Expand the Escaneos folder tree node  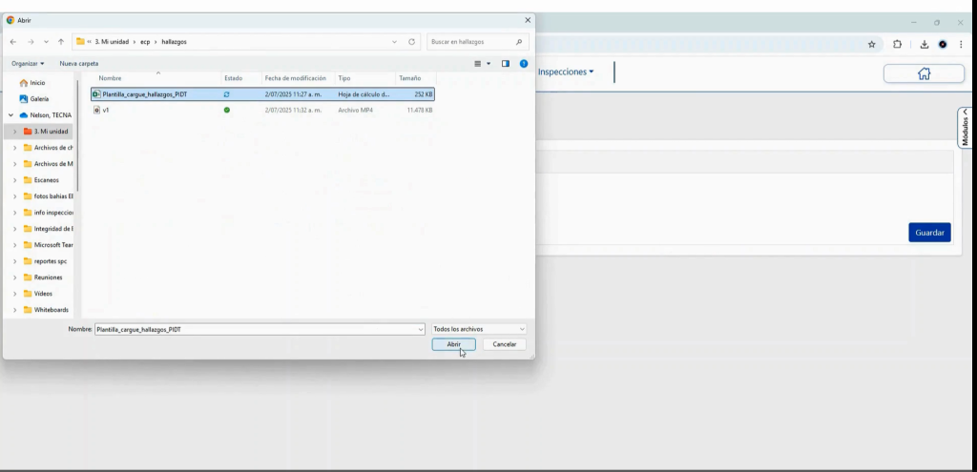tap(14, 180)
